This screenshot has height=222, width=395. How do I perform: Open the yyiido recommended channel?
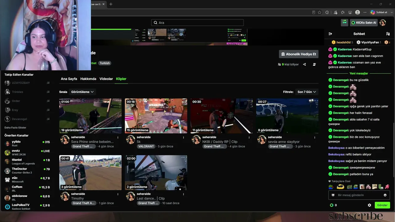27,144
